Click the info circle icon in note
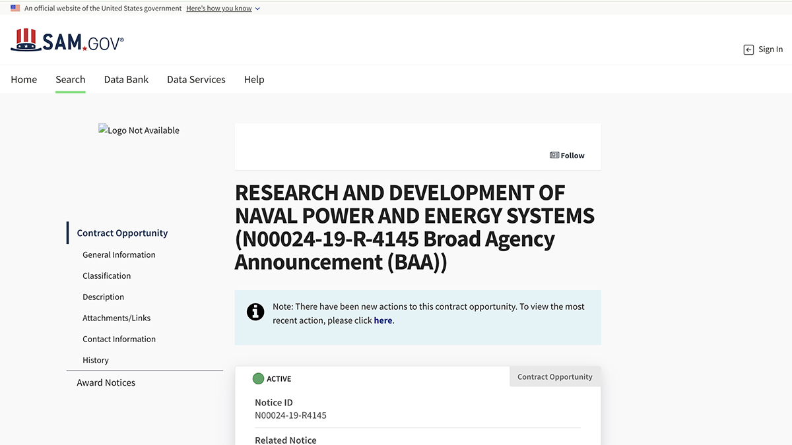 (255, 312)
